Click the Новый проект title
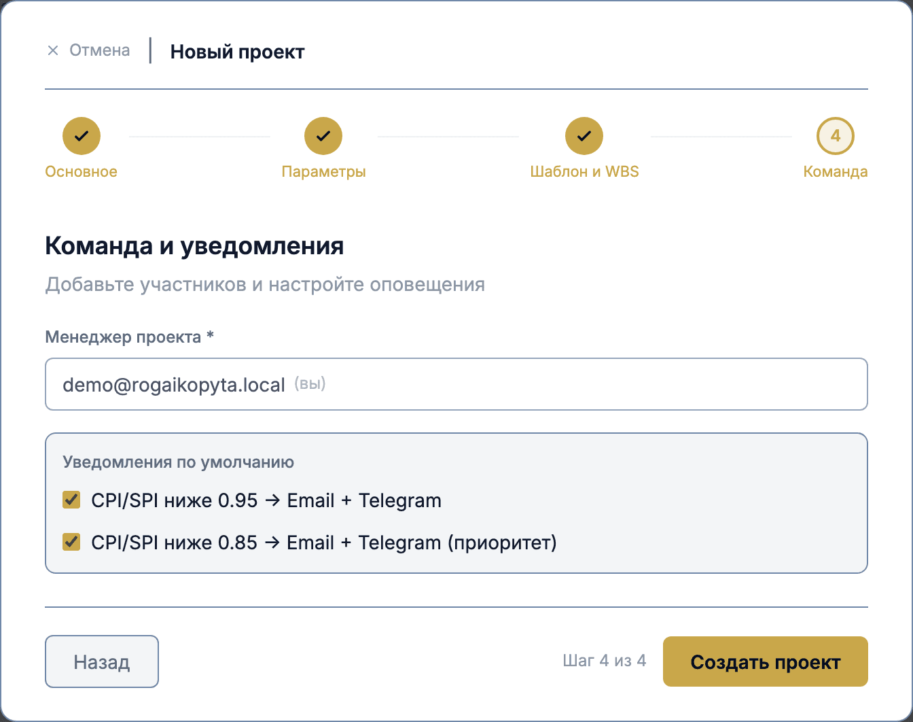The height and width of the screenshot is (722, 913). point(237,52)
